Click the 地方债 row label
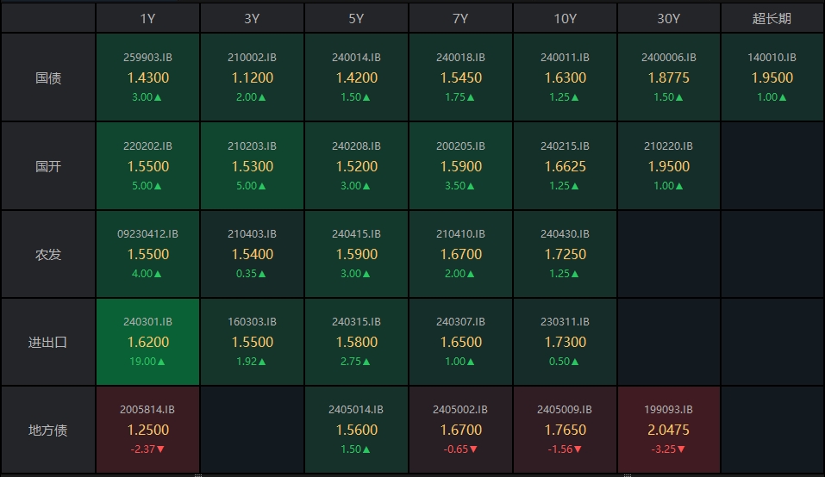 point(48,430)
